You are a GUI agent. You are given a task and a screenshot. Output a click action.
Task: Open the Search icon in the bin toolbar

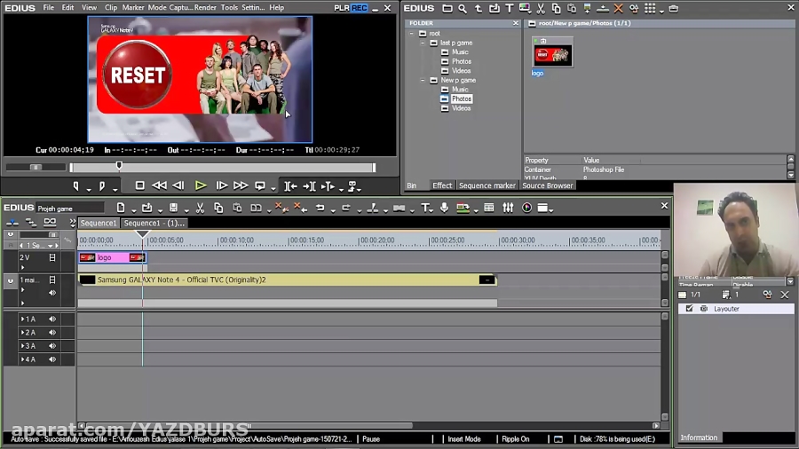point(463,8)
